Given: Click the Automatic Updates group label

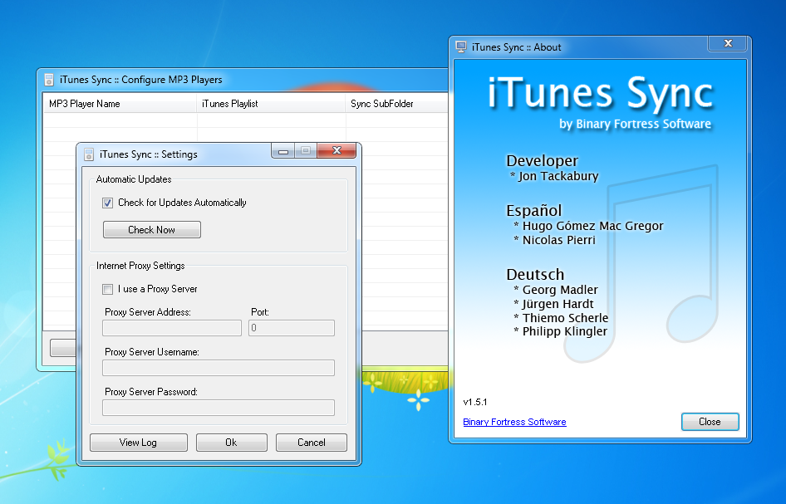Looking at the screenshot, I should 134,179.
